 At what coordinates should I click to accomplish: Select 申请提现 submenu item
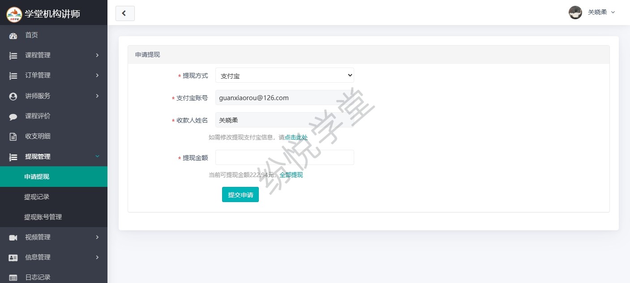(54, 177)
